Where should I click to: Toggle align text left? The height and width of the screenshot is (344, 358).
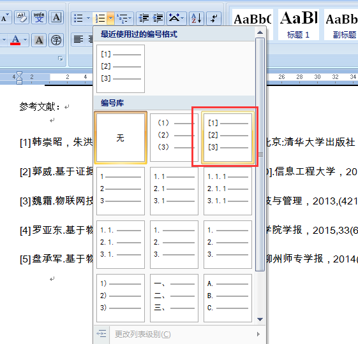[x=78, y=39]
